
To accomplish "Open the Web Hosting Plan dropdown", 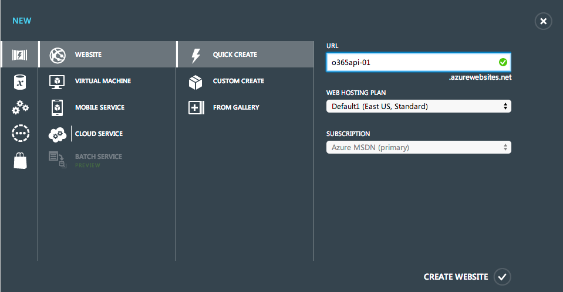I will click(x=419, y=106).
